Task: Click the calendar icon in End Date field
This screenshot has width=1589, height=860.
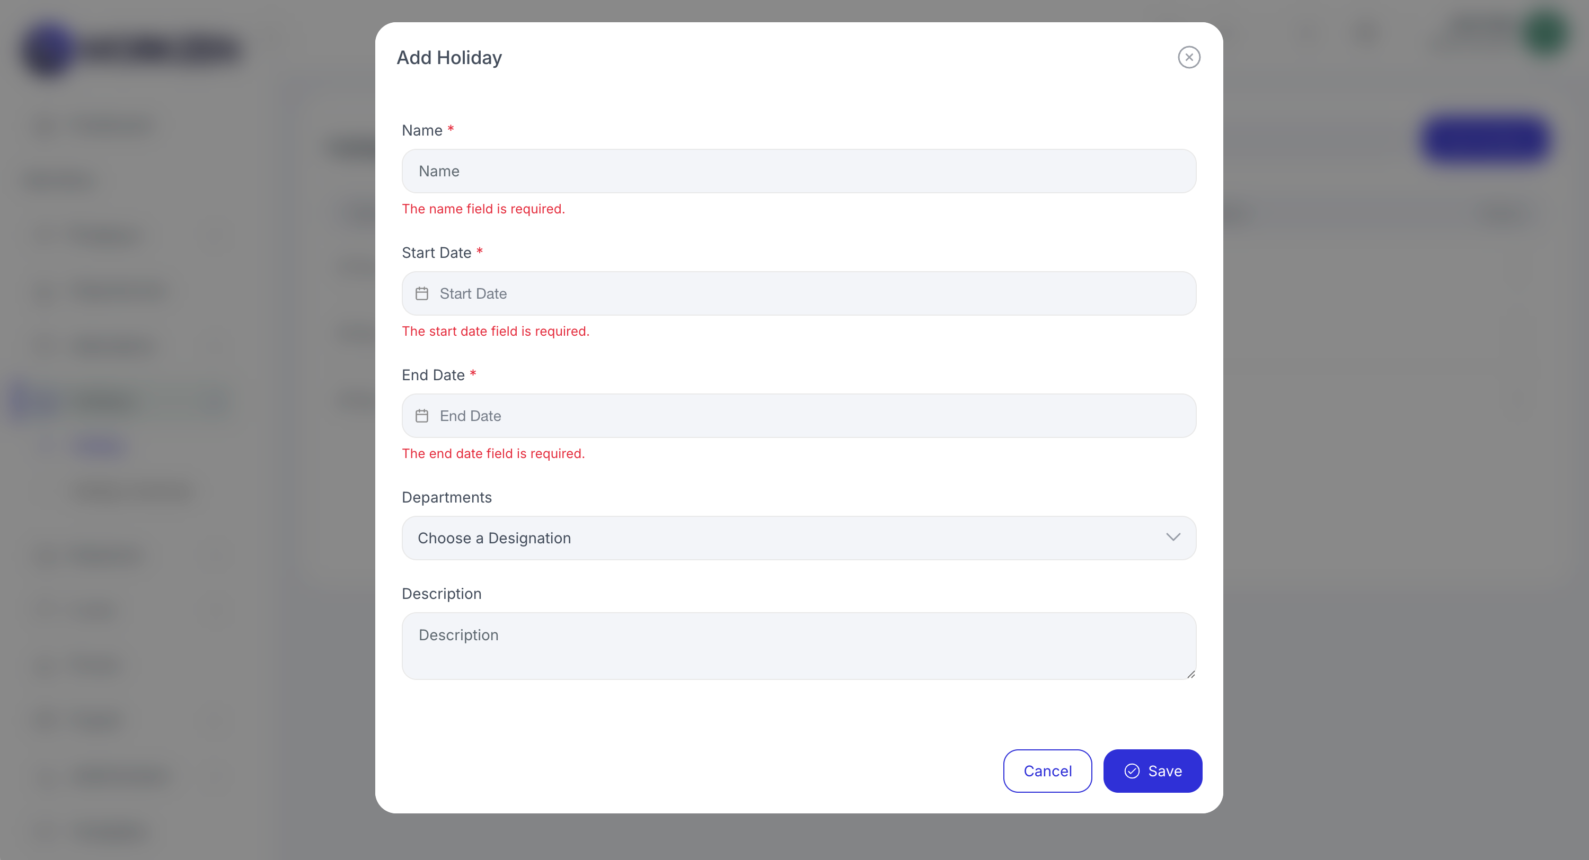Action: tap(422, 416)
